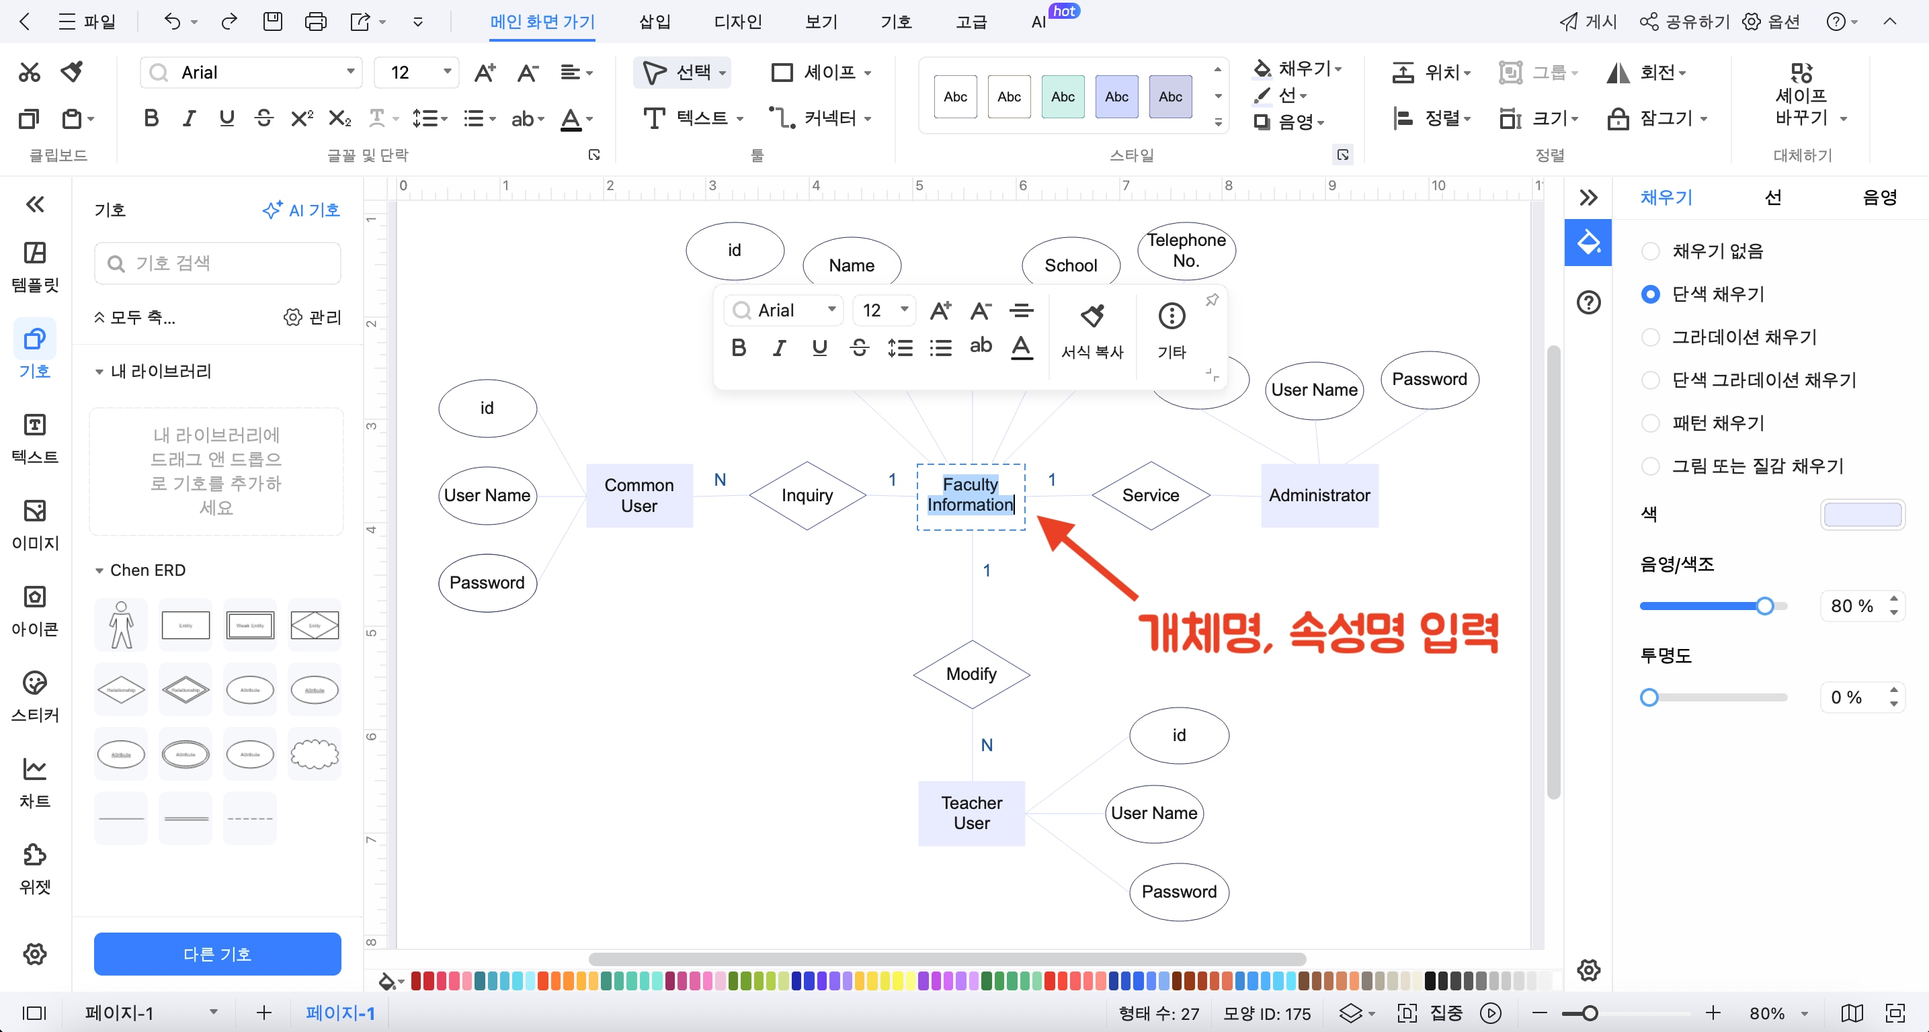1929x1032 pixels.
Task: Click the save icon in top toolbar
Action: click(273, 21)
